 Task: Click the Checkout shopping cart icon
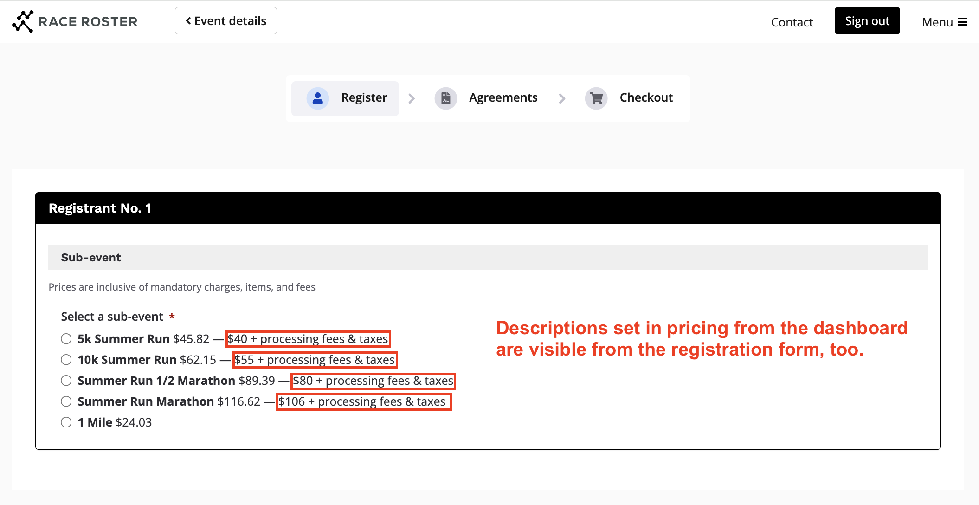596,98
